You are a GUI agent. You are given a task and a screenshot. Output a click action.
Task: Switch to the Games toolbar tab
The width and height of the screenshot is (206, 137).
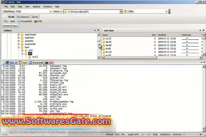click(35, 17)
